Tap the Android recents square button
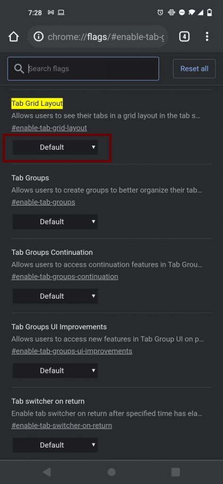This screenshot has height=484, width=223. pyautogui.click(x=175, y=472)
